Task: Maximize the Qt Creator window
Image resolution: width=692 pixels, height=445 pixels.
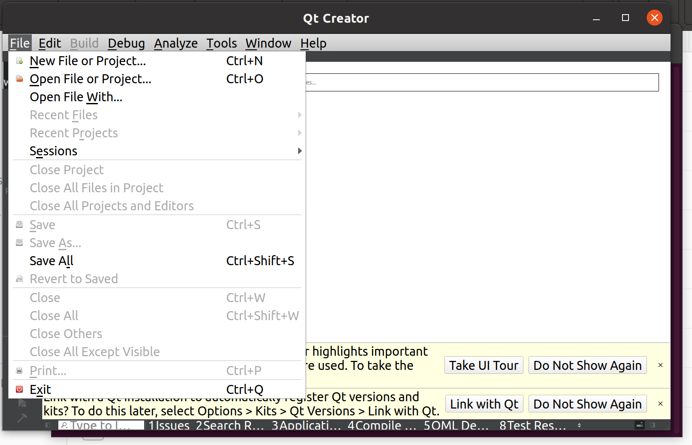Action: click(x=626, y=18)
